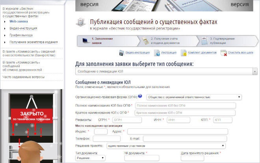
Task: Open 'Часто задаваемые вопросы' link
Action: point(24,77)
